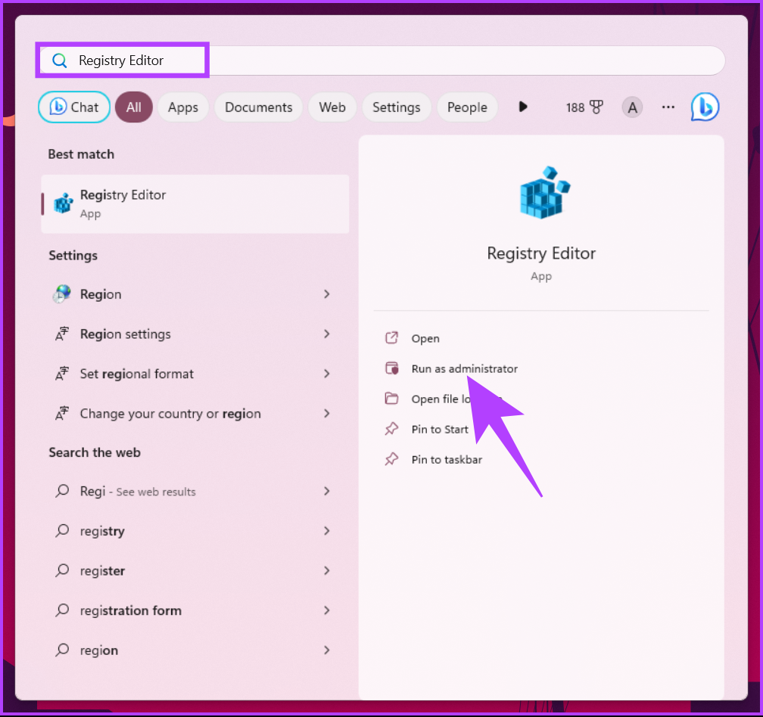Open the three-dot more options menu
763x717 pixels.
coord(668,107)
